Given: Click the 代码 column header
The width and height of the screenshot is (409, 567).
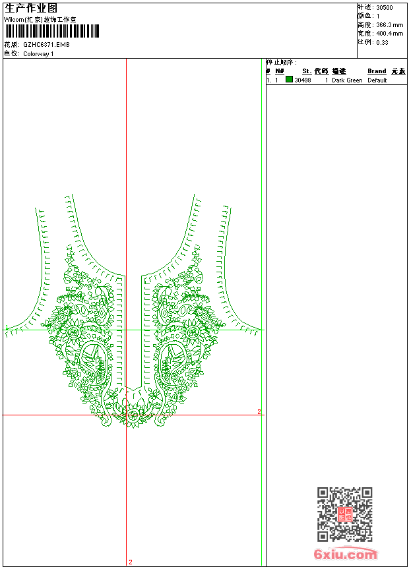Looking at the screenshot, I should [321, 71].
